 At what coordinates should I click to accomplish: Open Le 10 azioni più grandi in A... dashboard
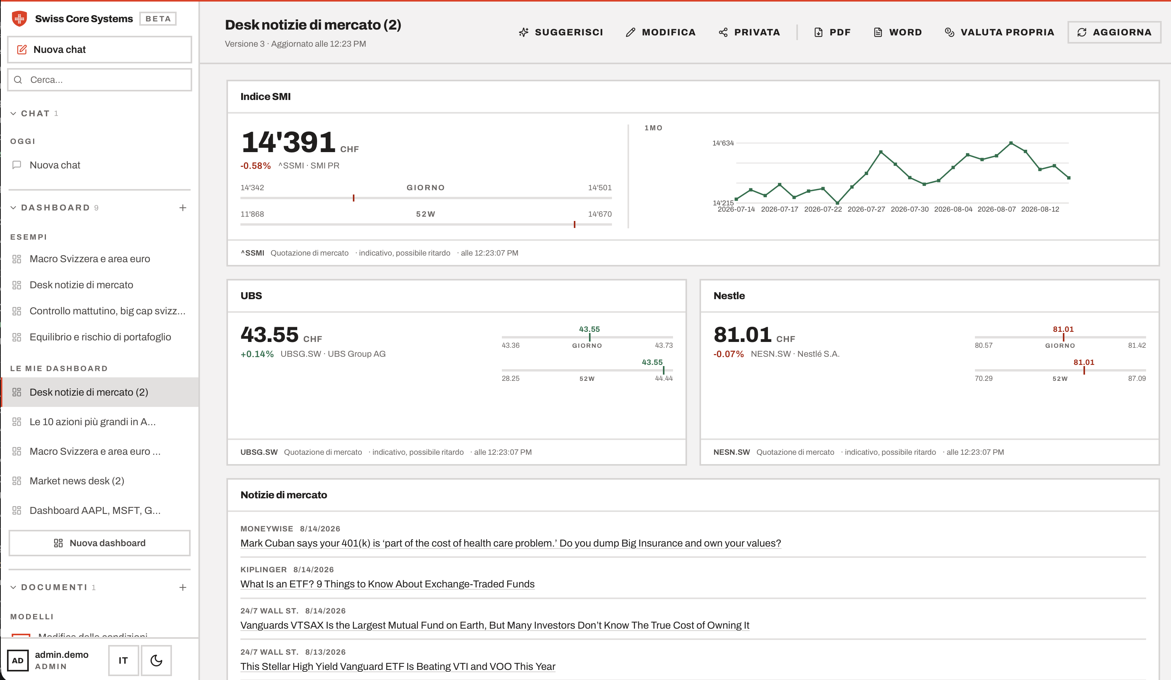click(x=100, y=422)
